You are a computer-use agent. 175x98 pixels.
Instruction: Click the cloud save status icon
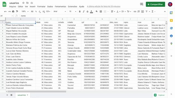[32, 3]
